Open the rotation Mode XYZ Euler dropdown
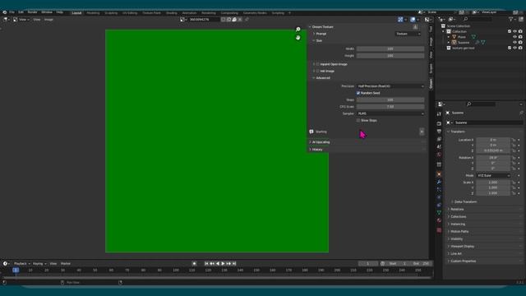 (x=493, y=175)
